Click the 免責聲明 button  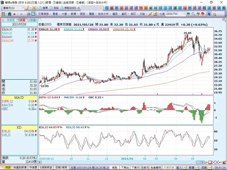156,168
